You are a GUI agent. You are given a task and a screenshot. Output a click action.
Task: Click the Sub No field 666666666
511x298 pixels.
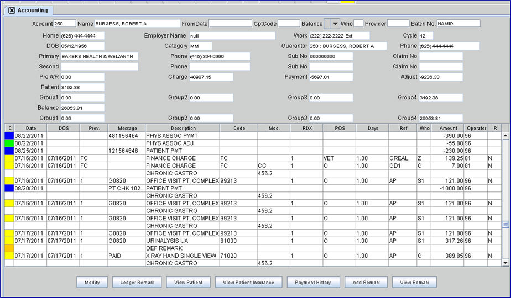331,56
